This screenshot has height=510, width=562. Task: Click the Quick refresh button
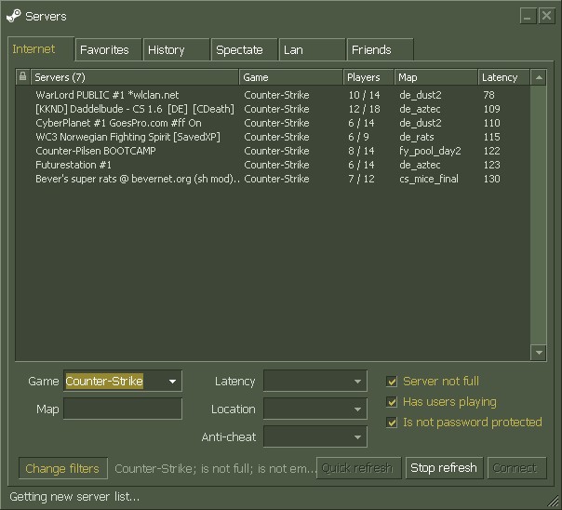tap(359, 468)
